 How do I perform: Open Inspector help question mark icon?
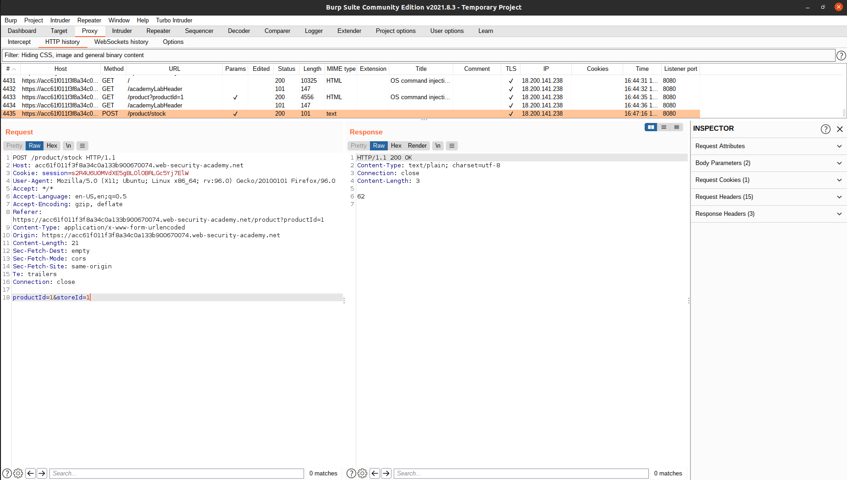(x=825, y=129)
